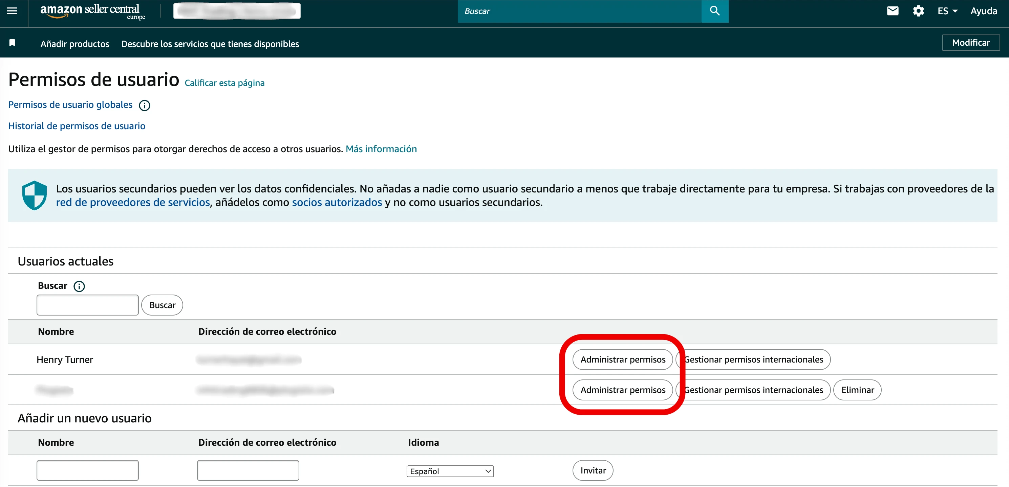Click the shield icon in the notice banner
Image resolution: width=1009 pixels, height=487 pixels.
[x=35, y=195]
